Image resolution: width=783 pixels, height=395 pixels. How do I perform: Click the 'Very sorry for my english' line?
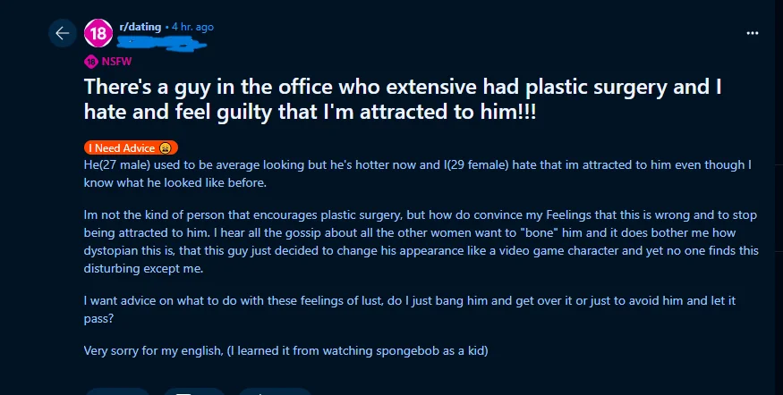coord(285,350)
